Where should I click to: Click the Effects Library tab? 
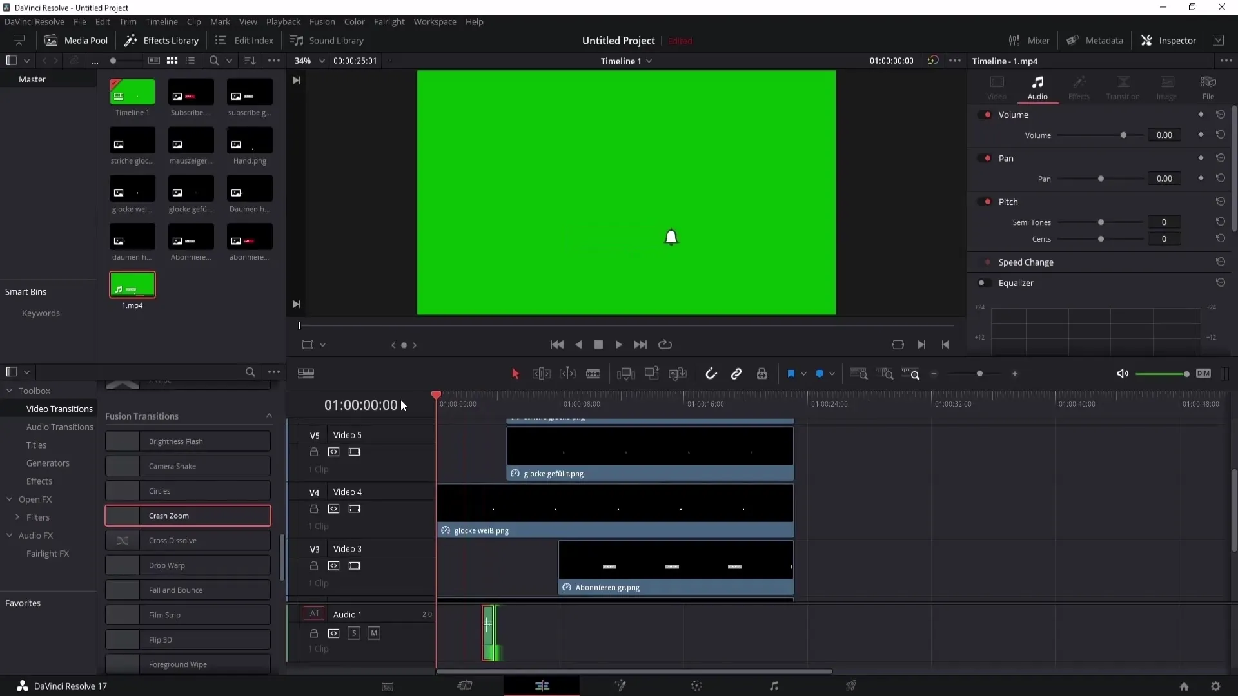point(162,40)
